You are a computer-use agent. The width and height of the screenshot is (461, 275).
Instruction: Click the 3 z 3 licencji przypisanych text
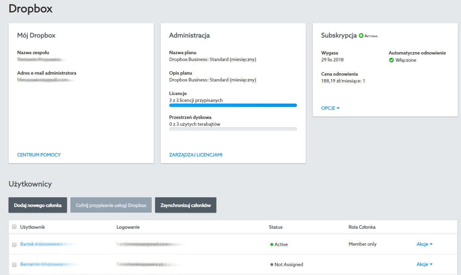point(196,100)
